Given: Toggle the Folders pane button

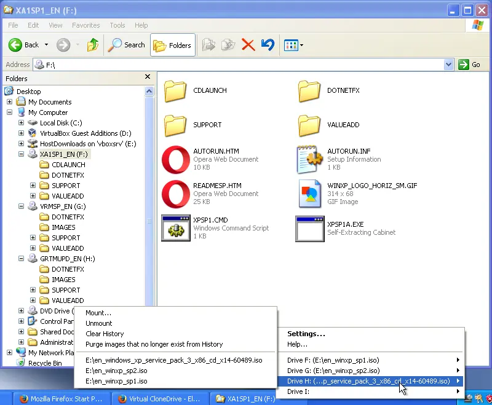Looking at the screenshot, I should 173,45.
